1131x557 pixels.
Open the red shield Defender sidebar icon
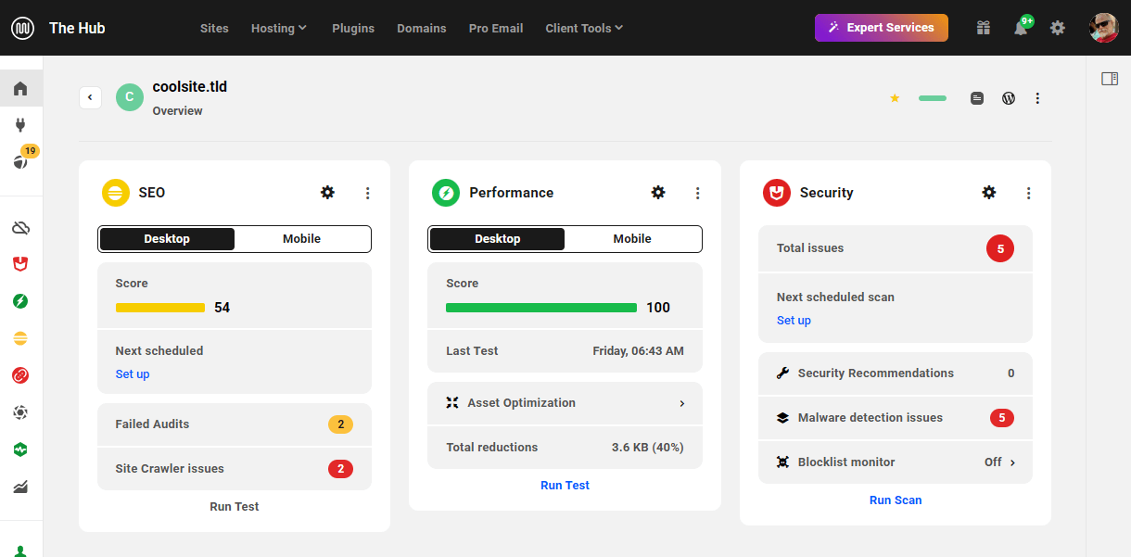[20, 264]
